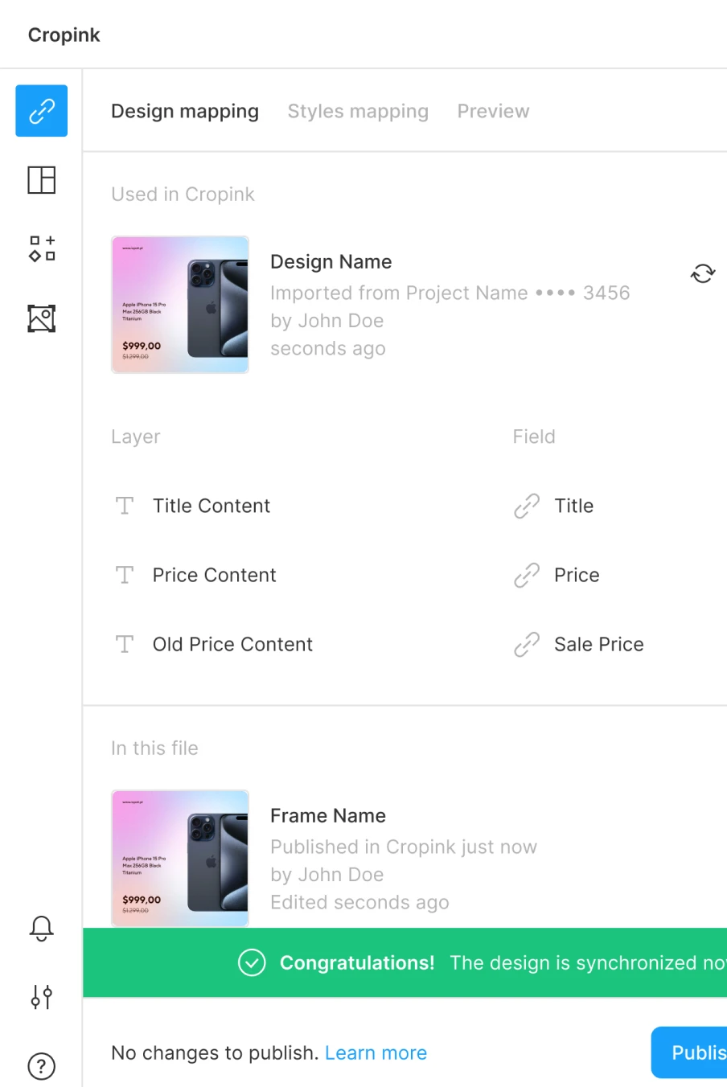
Task: Open help with the question mark icon
Action: 41,1065
